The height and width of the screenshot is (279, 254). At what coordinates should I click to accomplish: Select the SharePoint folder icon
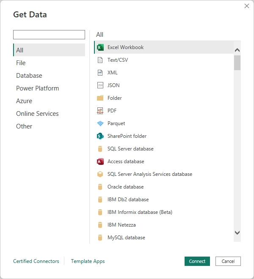click(x=100, y=136)
